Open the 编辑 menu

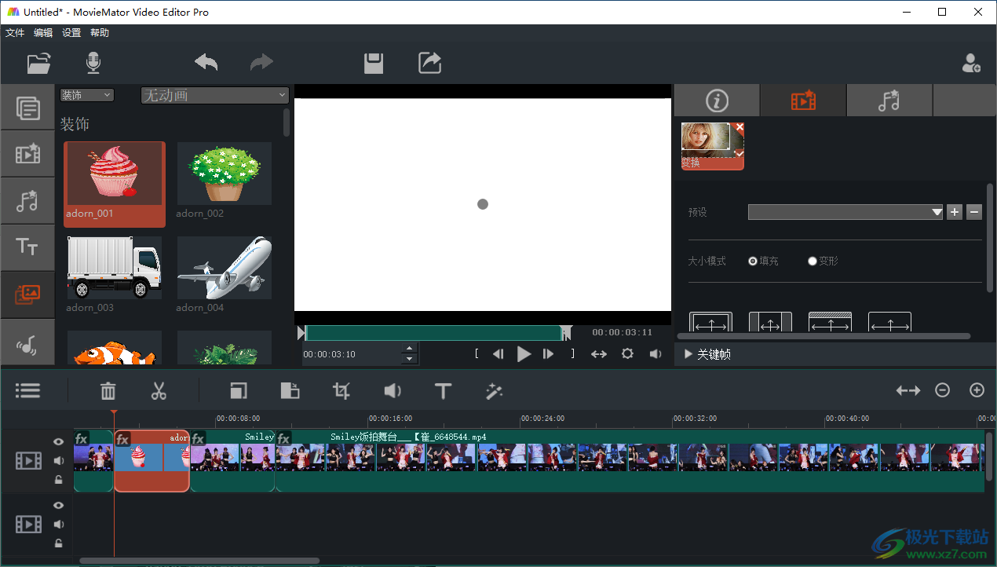43,33
